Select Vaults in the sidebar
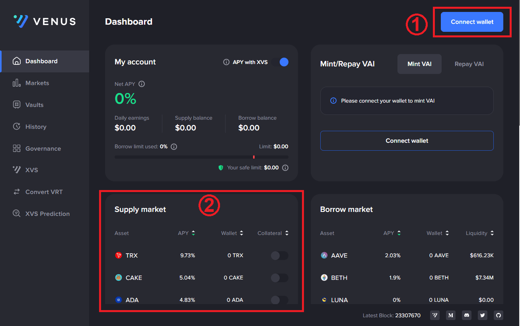The width and height of the screenshot is (520, 326). click(x=35, y=105)
